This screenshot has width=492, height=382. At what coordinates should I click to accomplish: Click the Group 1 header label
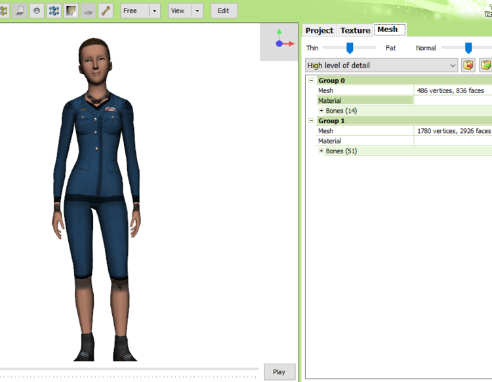[332, 121]
